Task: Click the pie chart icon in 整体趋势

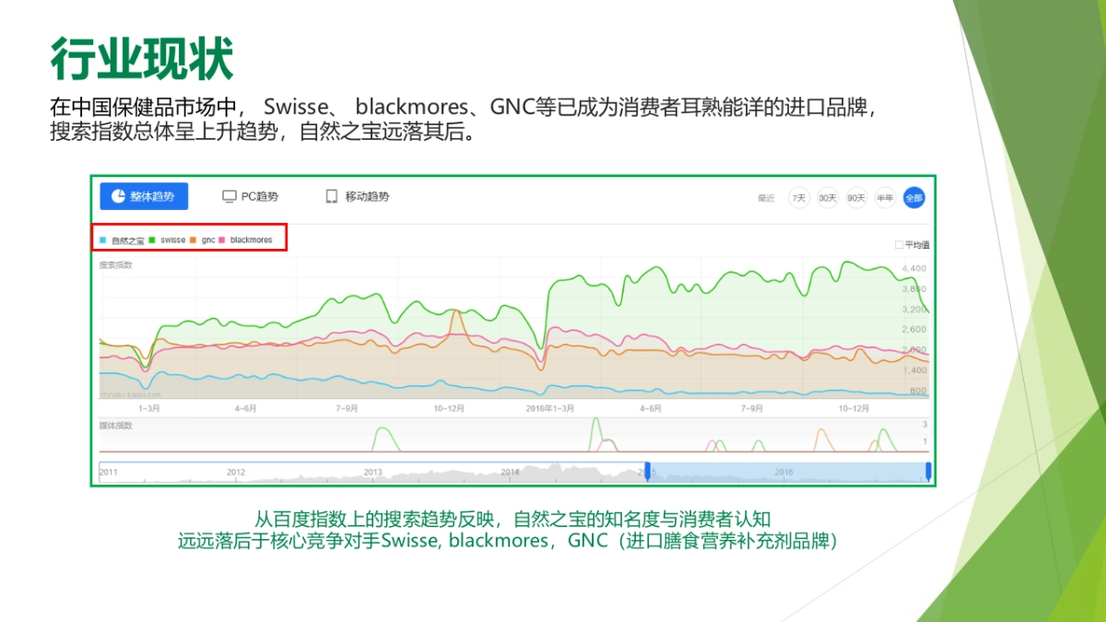Action: 118,196
